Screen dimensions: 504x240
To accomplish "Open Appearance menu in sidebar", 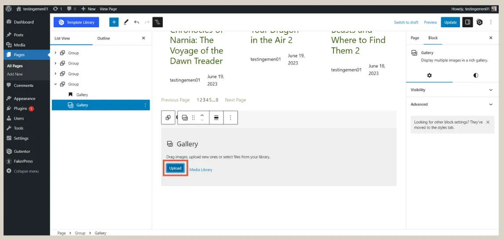I will pyautogui.click(x=27, y=99).
